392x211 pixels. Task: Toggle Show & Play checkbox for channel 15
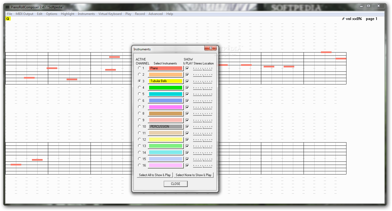point(187,159)
